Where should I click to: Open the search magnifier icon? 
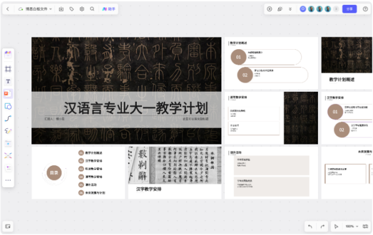(x=92, y=9)
